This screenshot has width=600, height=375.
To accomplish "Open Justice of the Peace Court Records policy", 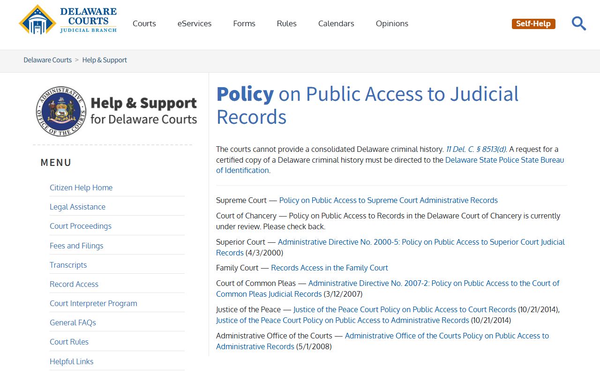I will pyautogui.click(x=405, y=309).
